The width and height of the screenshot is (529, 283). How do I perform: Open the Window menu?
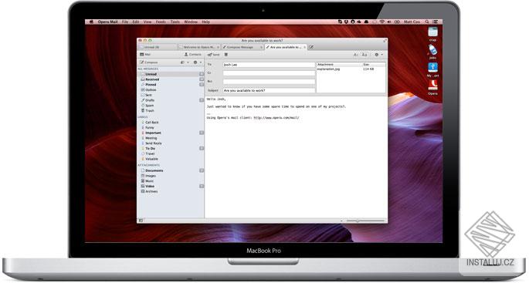point(191,22)
